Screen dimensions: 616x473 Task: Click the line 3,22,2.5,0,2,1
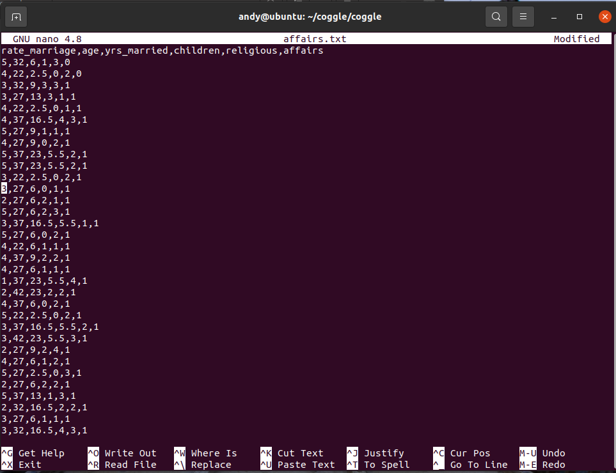(x=42, y=178)
